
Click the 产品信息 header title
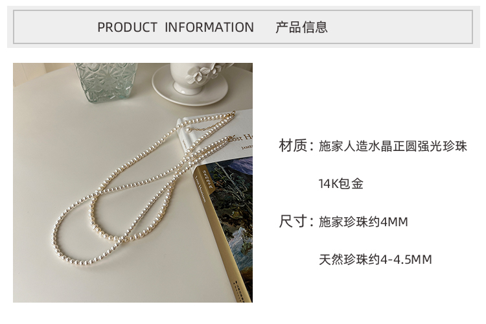tap(301, 27)
